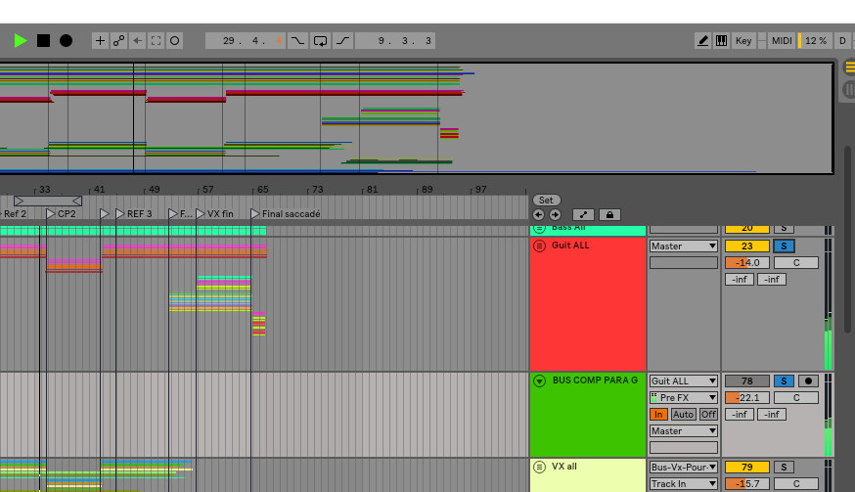This screenshot has height=492, width=855.
Task: Select the Guit ALL track title
Action: click(570, 246)
